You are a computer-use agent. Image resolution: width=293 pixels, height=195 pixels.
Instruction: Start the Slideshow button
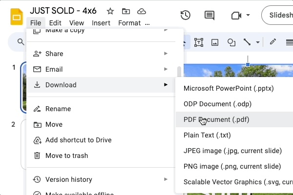277,15
